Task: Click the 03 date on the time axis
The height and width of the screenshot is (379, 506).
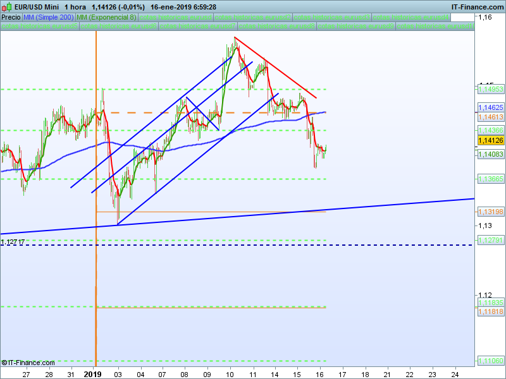Action: coord(118,375)
